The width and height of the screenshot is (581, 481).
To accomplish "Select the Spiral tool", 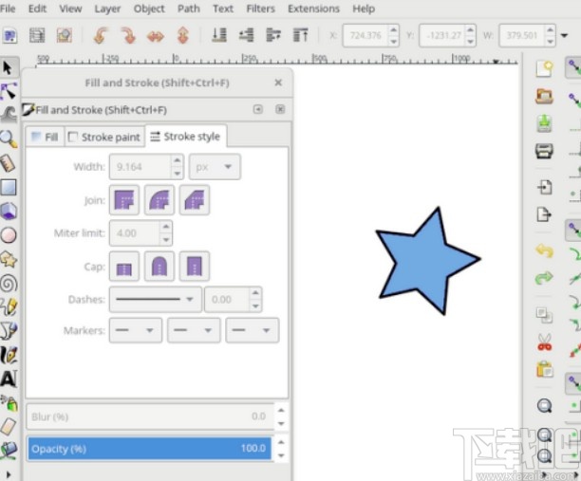I will (9, 282).
